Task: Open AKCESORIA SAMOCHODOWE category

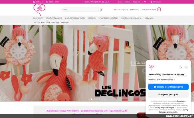Action: click(x=47, y=22)
